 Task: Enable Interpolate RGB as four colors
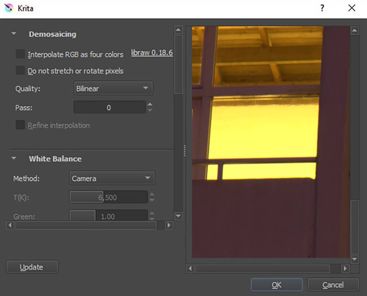coord(20,54)
